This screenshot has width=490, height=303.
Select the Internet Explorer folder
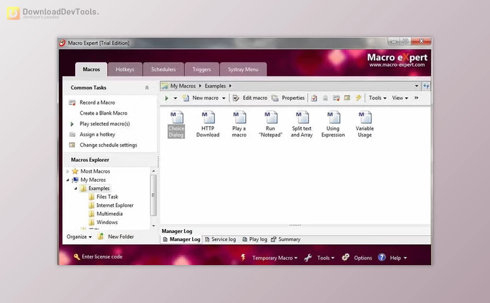tap(115, 205)
